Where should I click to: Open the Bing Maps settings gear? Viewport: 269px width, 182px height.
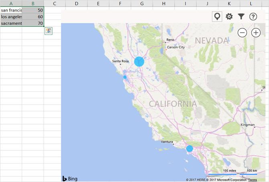[229, 16]
